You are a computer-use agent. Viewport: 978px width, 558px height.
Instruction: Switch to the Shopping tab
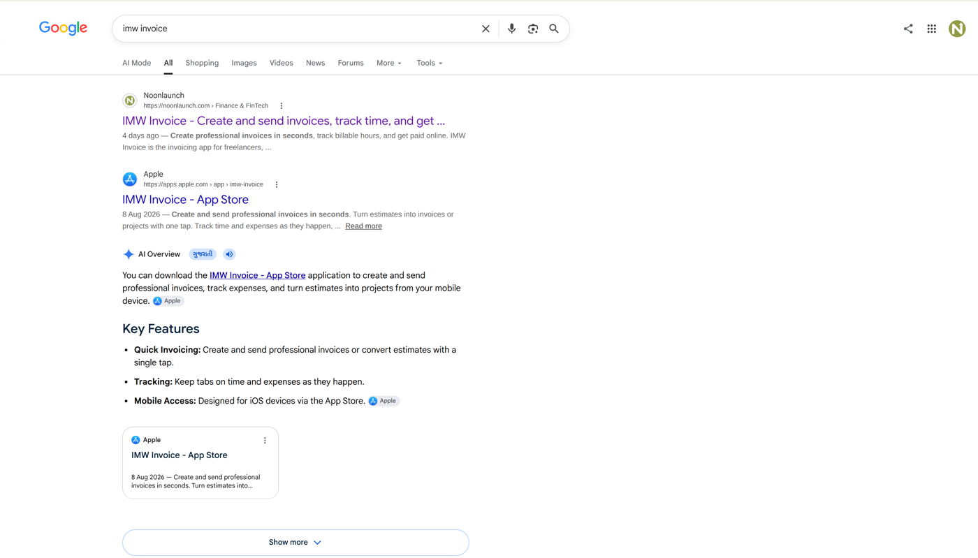[202, 63]
